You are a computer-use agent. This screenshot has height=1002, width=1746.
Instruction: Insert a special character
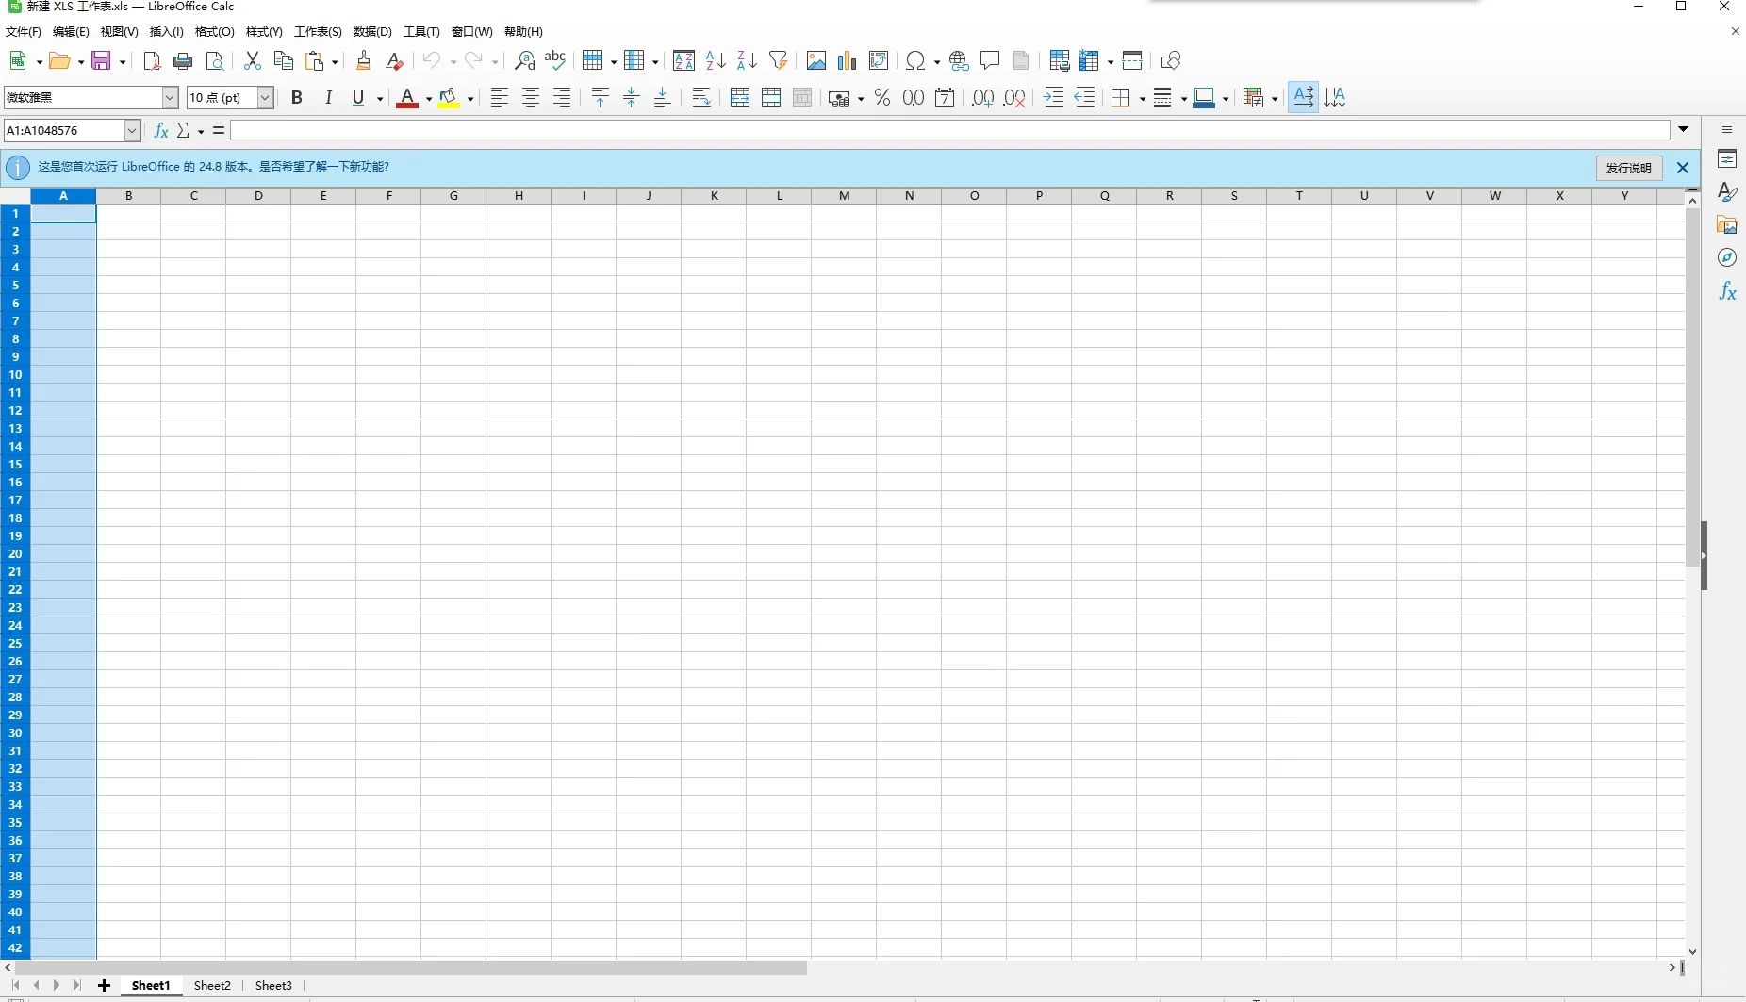point(916,60)
